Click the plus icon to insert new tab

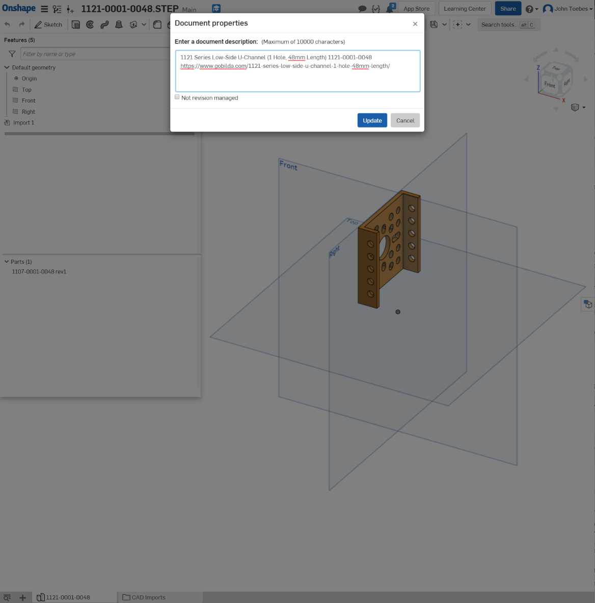[22, 597]
